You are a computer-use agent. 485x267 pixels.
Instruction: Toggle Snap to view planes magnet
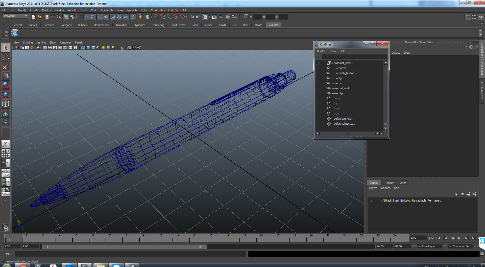click(176, 17)
